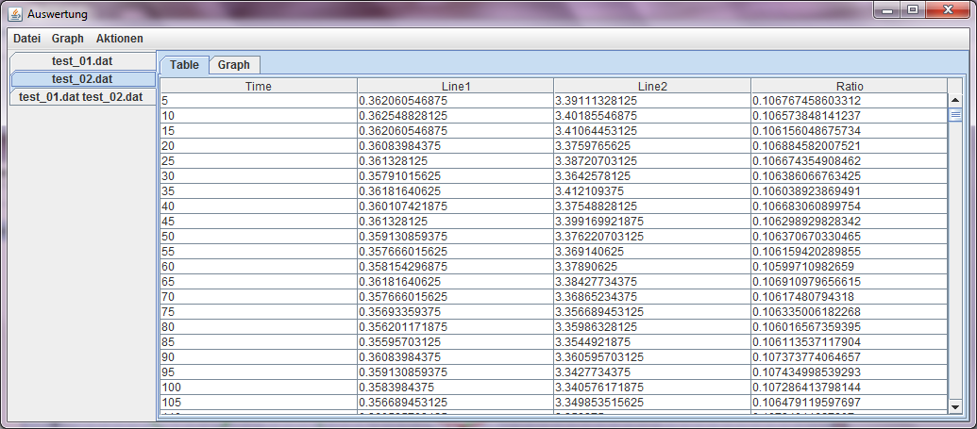Select the test_02.dat file tab

click(82, 79)
